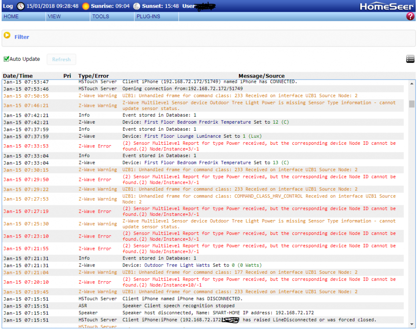Click the list view icon at right
This screenshot has width=417, height=330.
[410, 59]
